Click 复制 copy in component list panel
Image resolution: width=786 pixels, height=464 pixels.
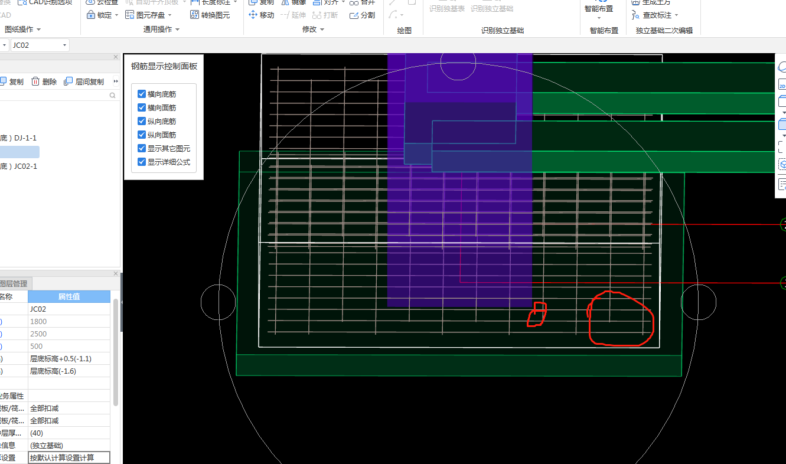pyautogui.click(x=12, y=81)
